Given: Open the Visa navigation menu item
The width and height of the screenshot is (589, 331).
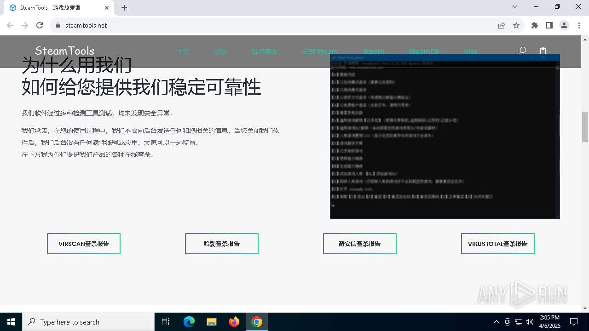Looking at the screenshot, I should tap(470, 51).
